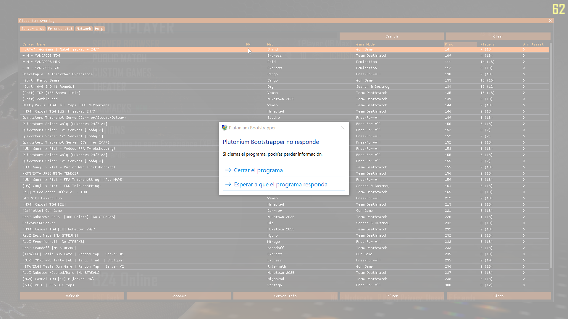Select Quiksters Sniper Only [Nuketown 24/7 #1]
The height and width of the screenshot is (319, 568).
point(284,124)
